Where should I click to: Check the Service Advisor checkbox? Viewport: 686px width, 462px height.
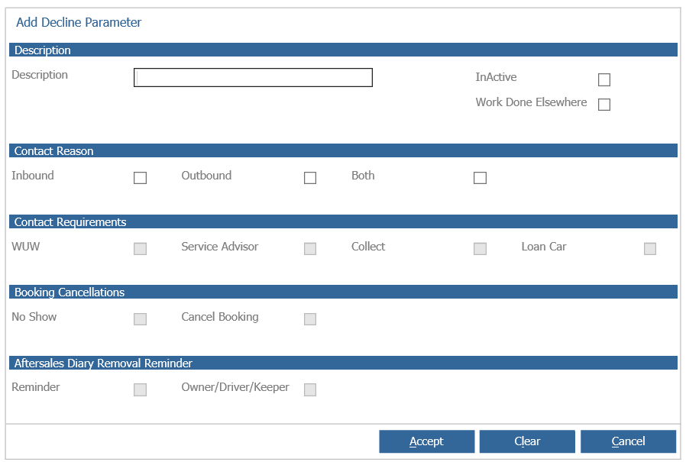tap(309, 249)
